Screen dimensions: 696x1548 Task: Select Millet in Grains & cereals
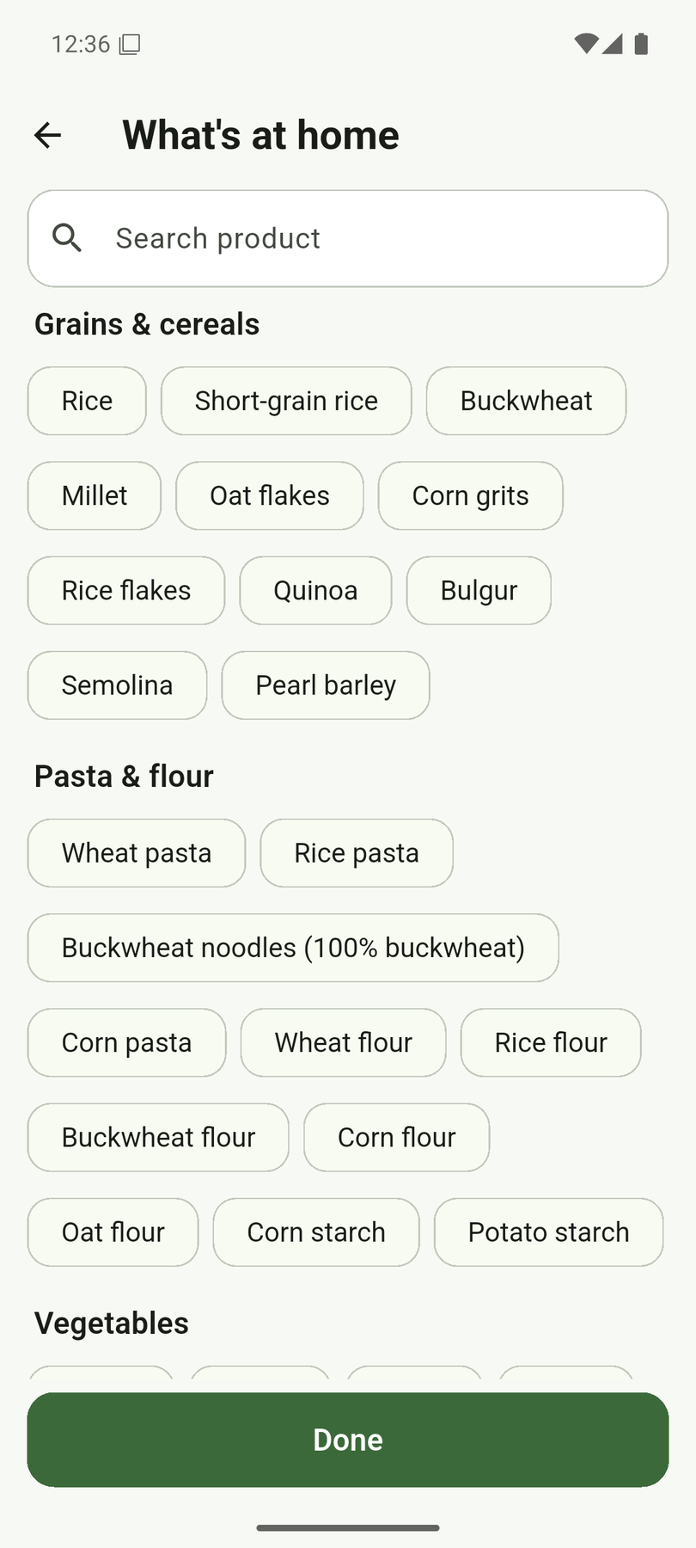point(95,495)
